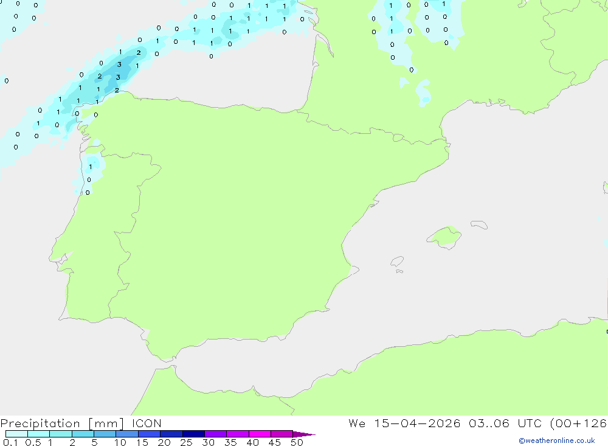Pick the violet 30–35 legend swatch
This screenshot has width=608, height=446.
[x=216, y=434]
